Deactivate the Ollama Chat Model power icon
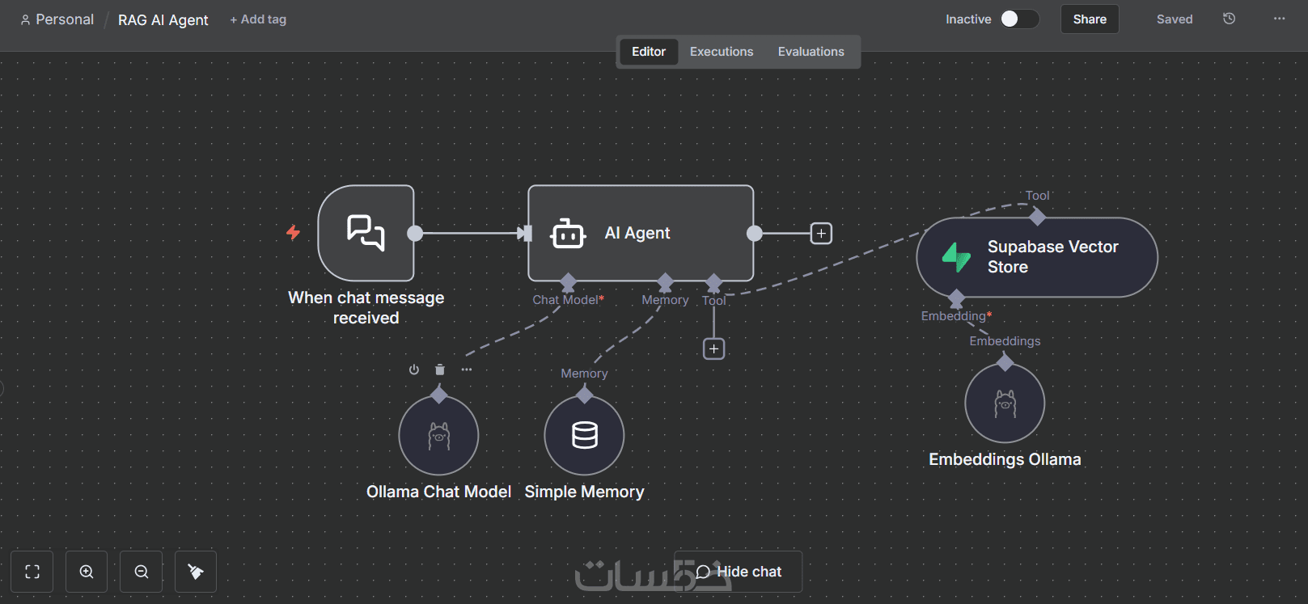The height and width of the screenshot is (604, 1308). pyautogui.click(x=414, y=370)
